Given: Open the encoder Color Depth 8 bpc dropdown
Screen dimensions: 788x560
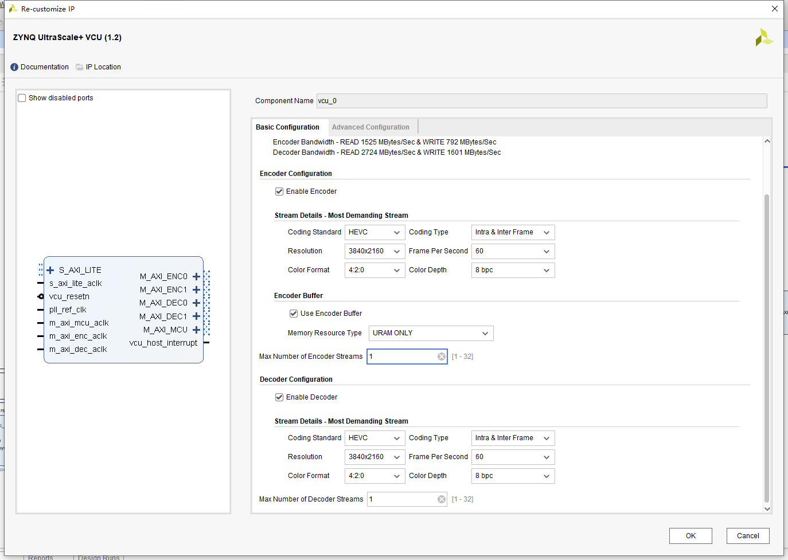Looking at the screenshot, I should pos(513,270).
